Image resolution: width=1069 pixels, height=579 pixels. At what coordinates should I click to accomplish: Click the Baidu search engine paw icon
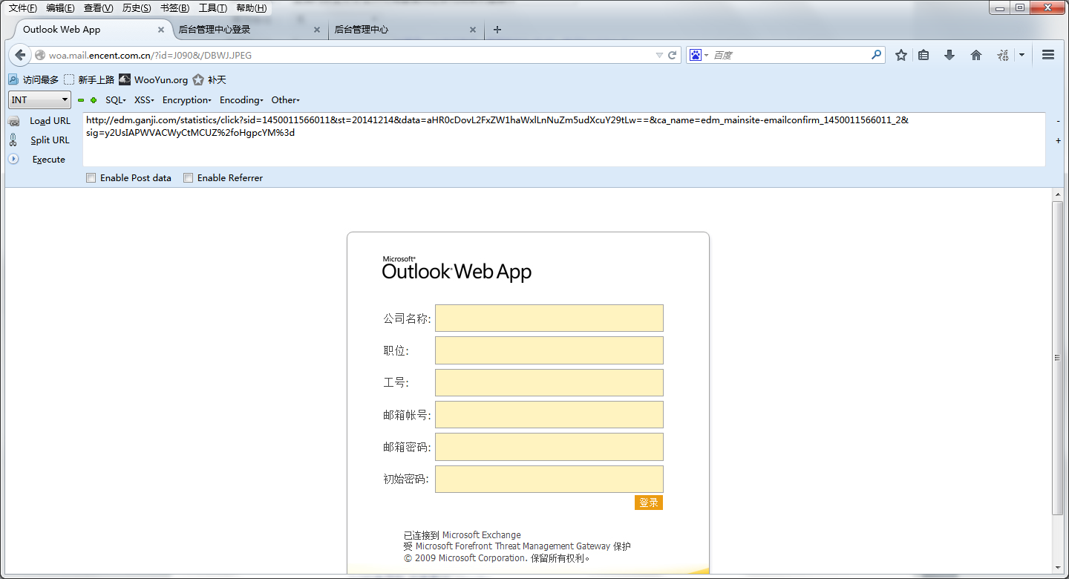point(696,55)
